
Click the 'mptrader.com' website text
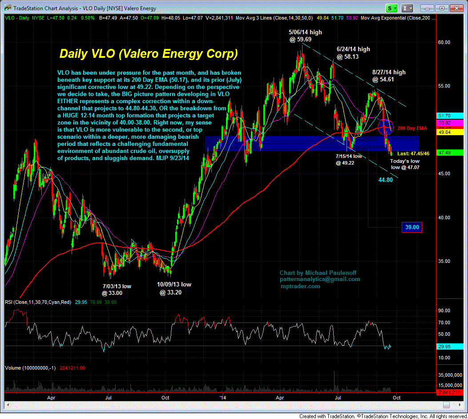tap(300, 286)
